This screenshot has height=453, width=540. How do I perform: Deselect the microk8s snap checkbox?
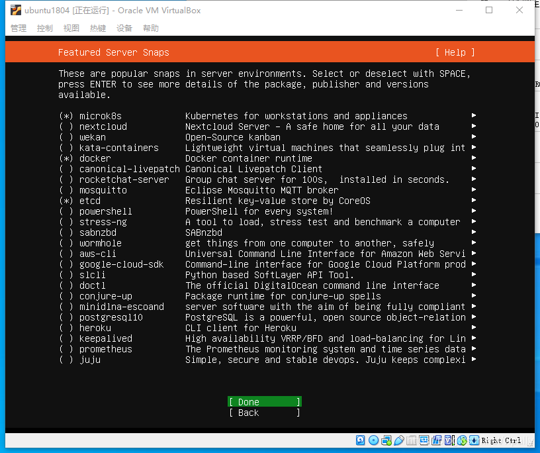coord(66,116)
